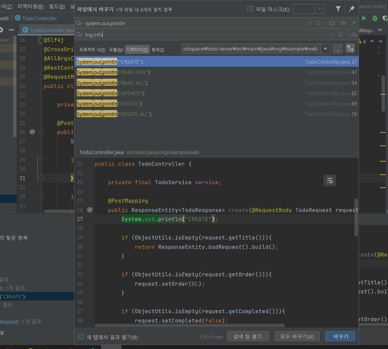The width and height of the screenshot is (388, 349).
Task: Collapse the fold marker at editor line 29
Action: 41,160
